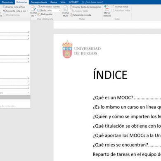161x161 pixels.
Task: Click the lightbulb icon beside '¿Qué desea hacer?'
Action: 83,2
